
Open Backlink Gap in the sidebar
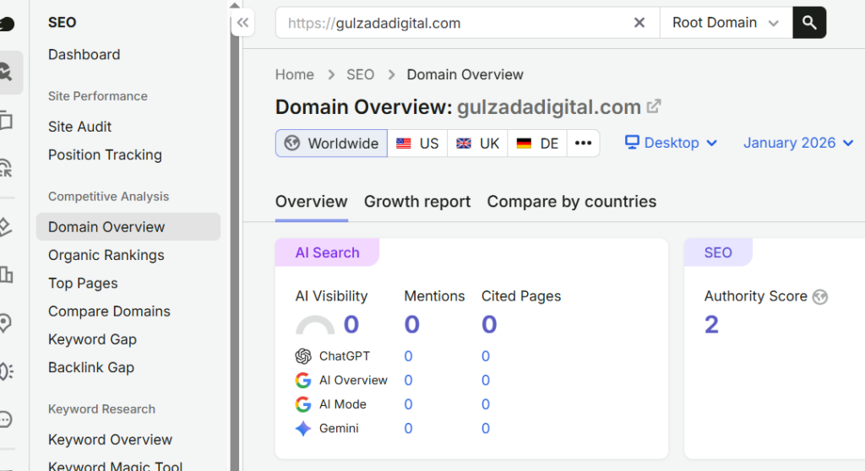pyautogui.click(x=91, y=368)
